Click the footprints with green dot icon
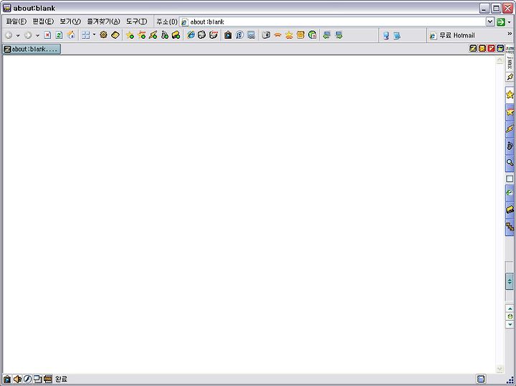This screenshot has height=386, width=516. click(165, 35)
